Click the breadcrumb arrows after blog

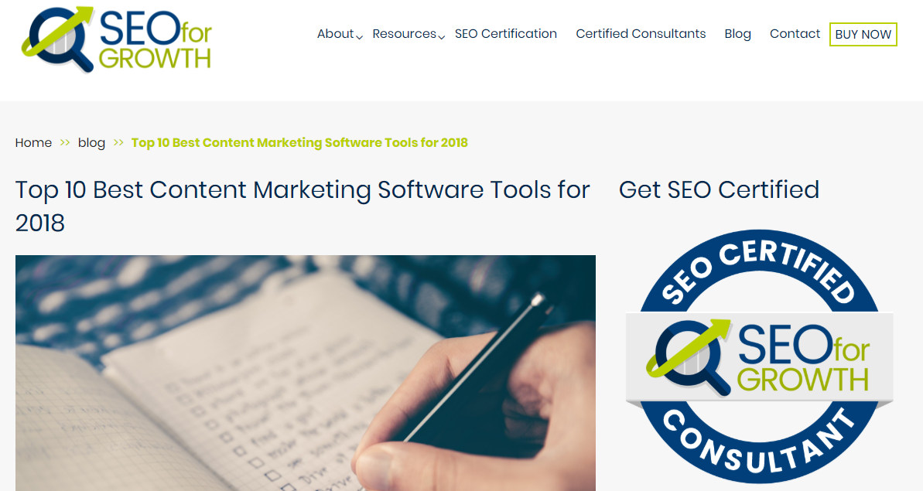click(118, 142)
